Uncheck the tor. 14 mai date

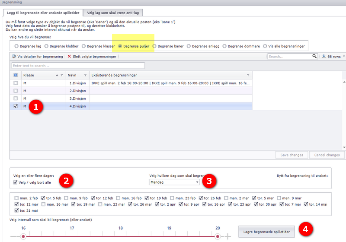click(306, 204)
